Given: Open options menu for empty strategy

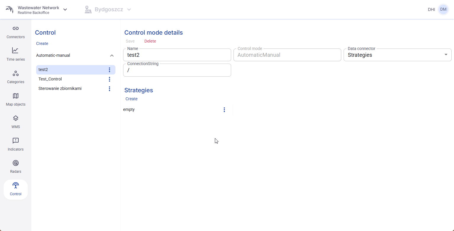Looking at the screenshot, I should coord(224,110).
